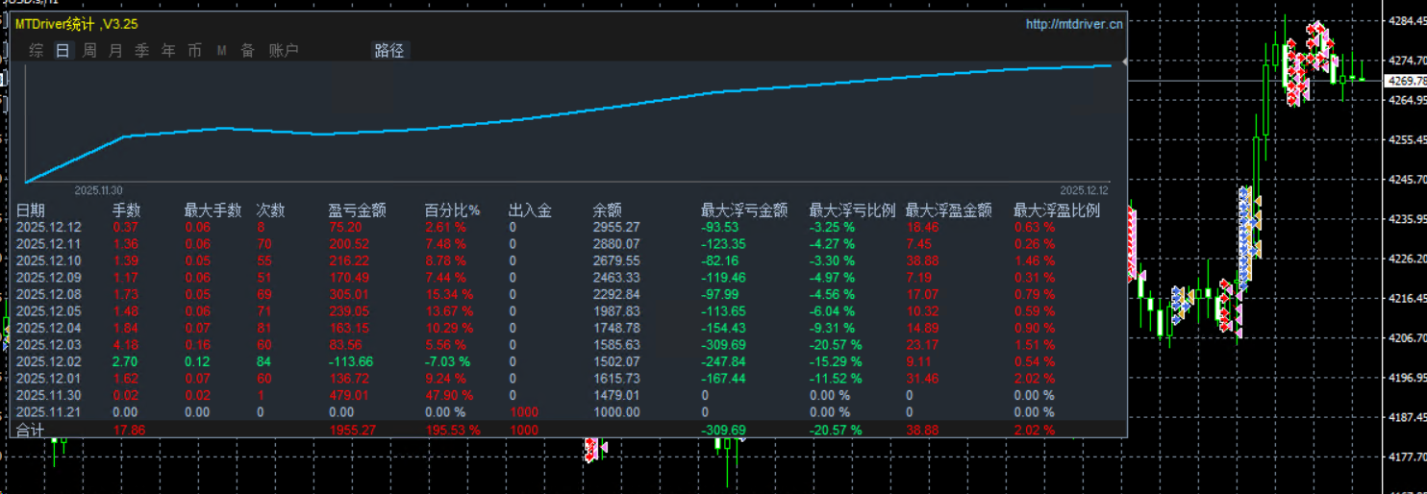Viewport: 1427px width, 494px height.
Task: Click the 最大浮盈比例 column header
Action: (x=1057, y=210)
